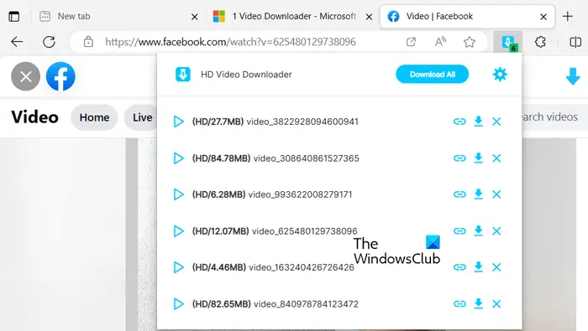Select the Live video filter

[142, 117]
